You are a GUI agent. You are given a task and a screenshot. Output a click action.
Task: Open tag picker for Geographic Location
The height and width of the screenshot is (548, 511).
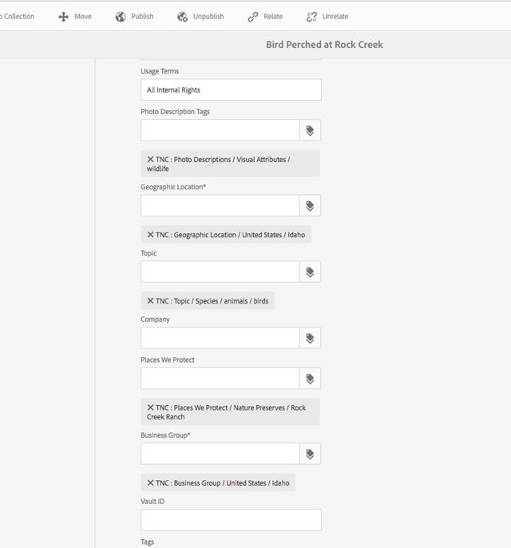click(310, 206)
